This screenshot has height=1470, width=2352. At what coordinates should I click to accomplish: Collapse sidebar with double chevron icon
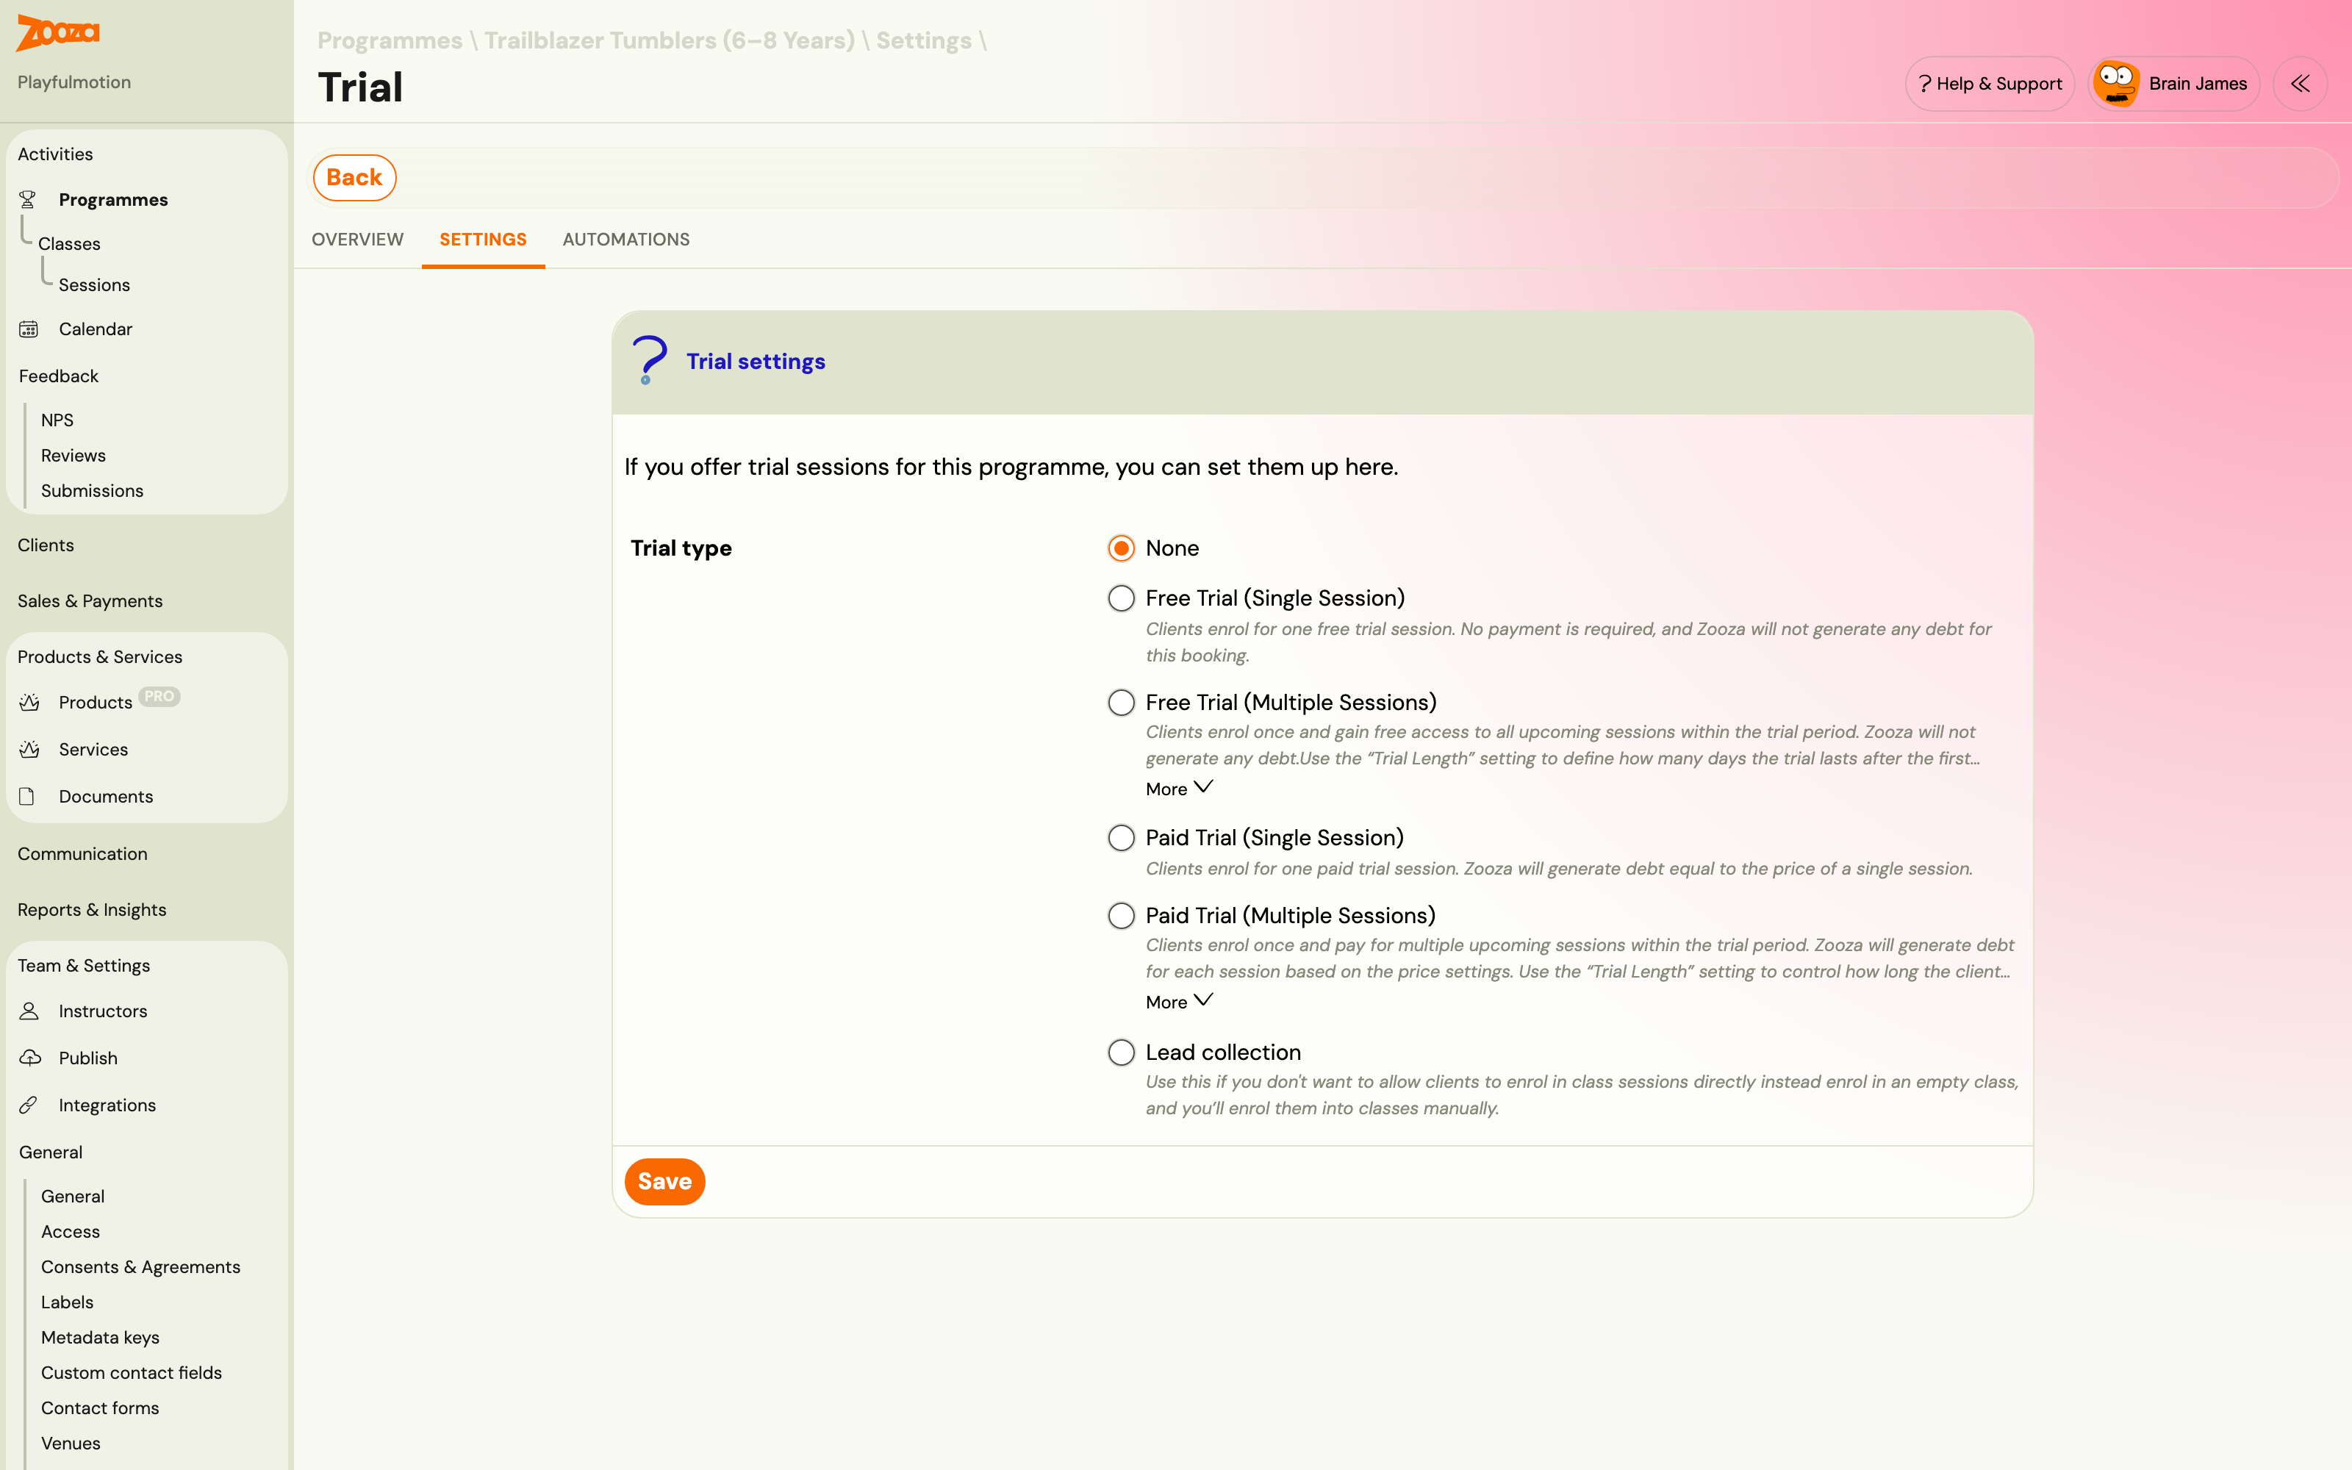[x=2300, y=84]
